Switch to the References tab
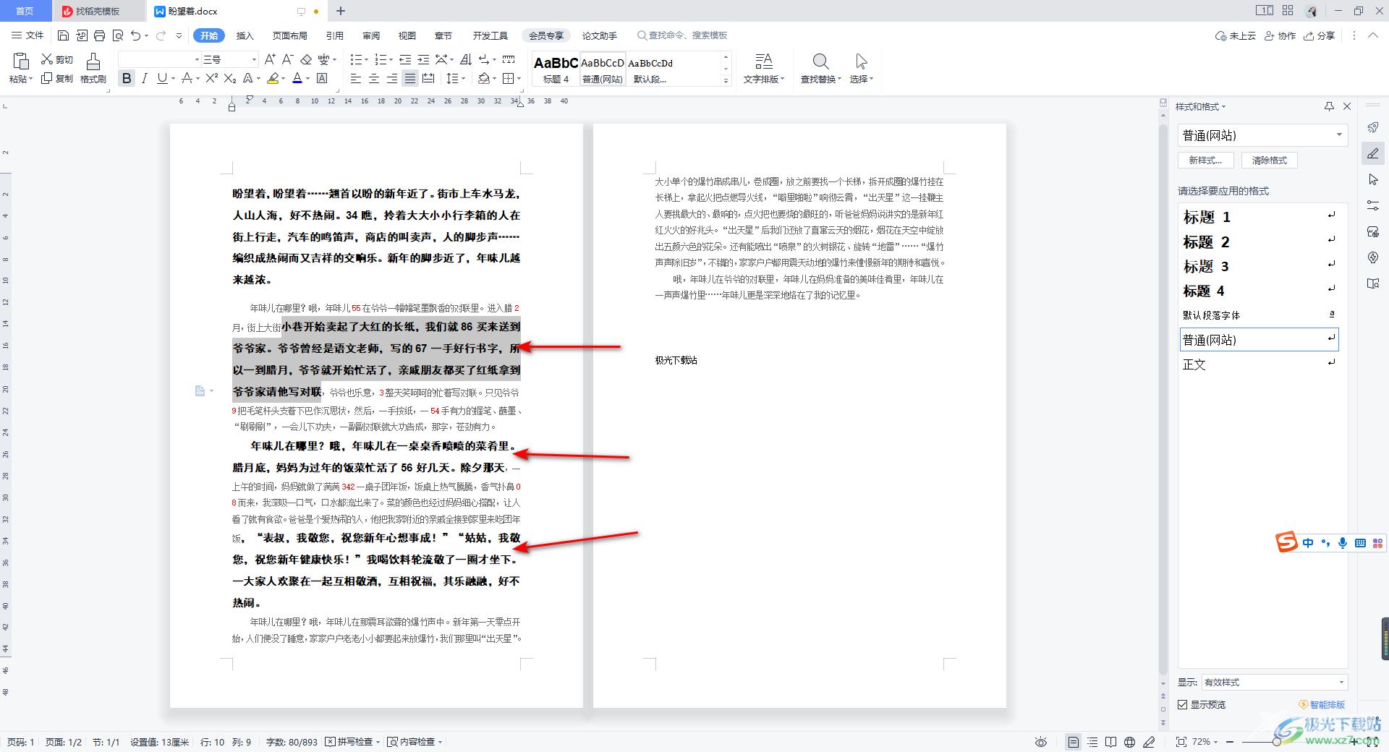 click(335, 35)
